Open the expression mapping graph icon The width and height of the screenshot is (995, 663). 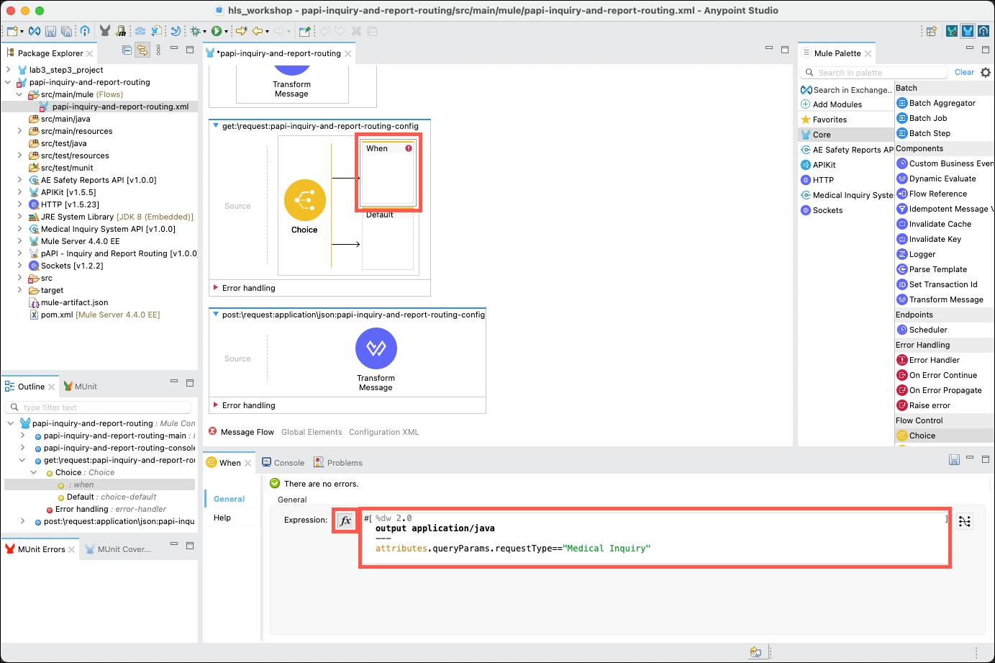tap(965, 521)
